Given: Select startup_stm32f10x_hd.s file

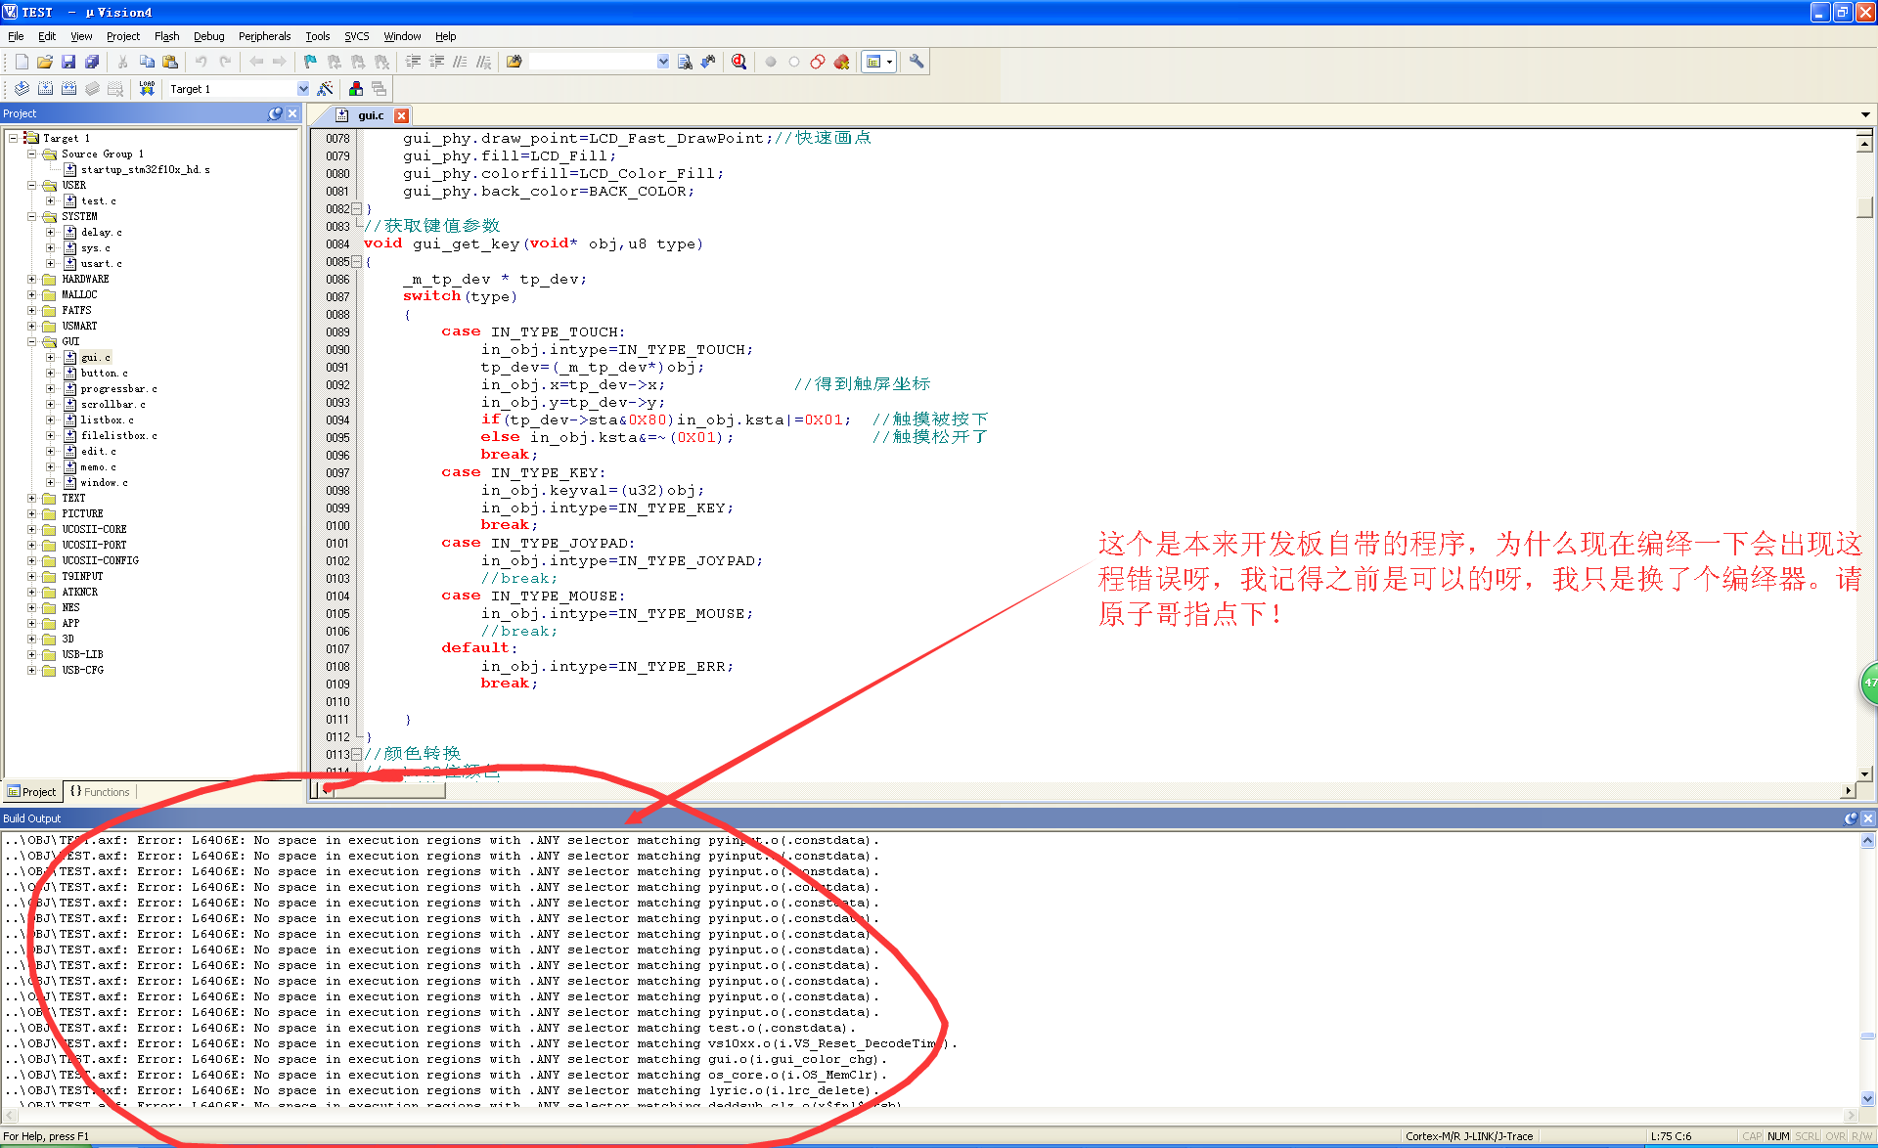Looking at the screenshot, I should [145, 170].
